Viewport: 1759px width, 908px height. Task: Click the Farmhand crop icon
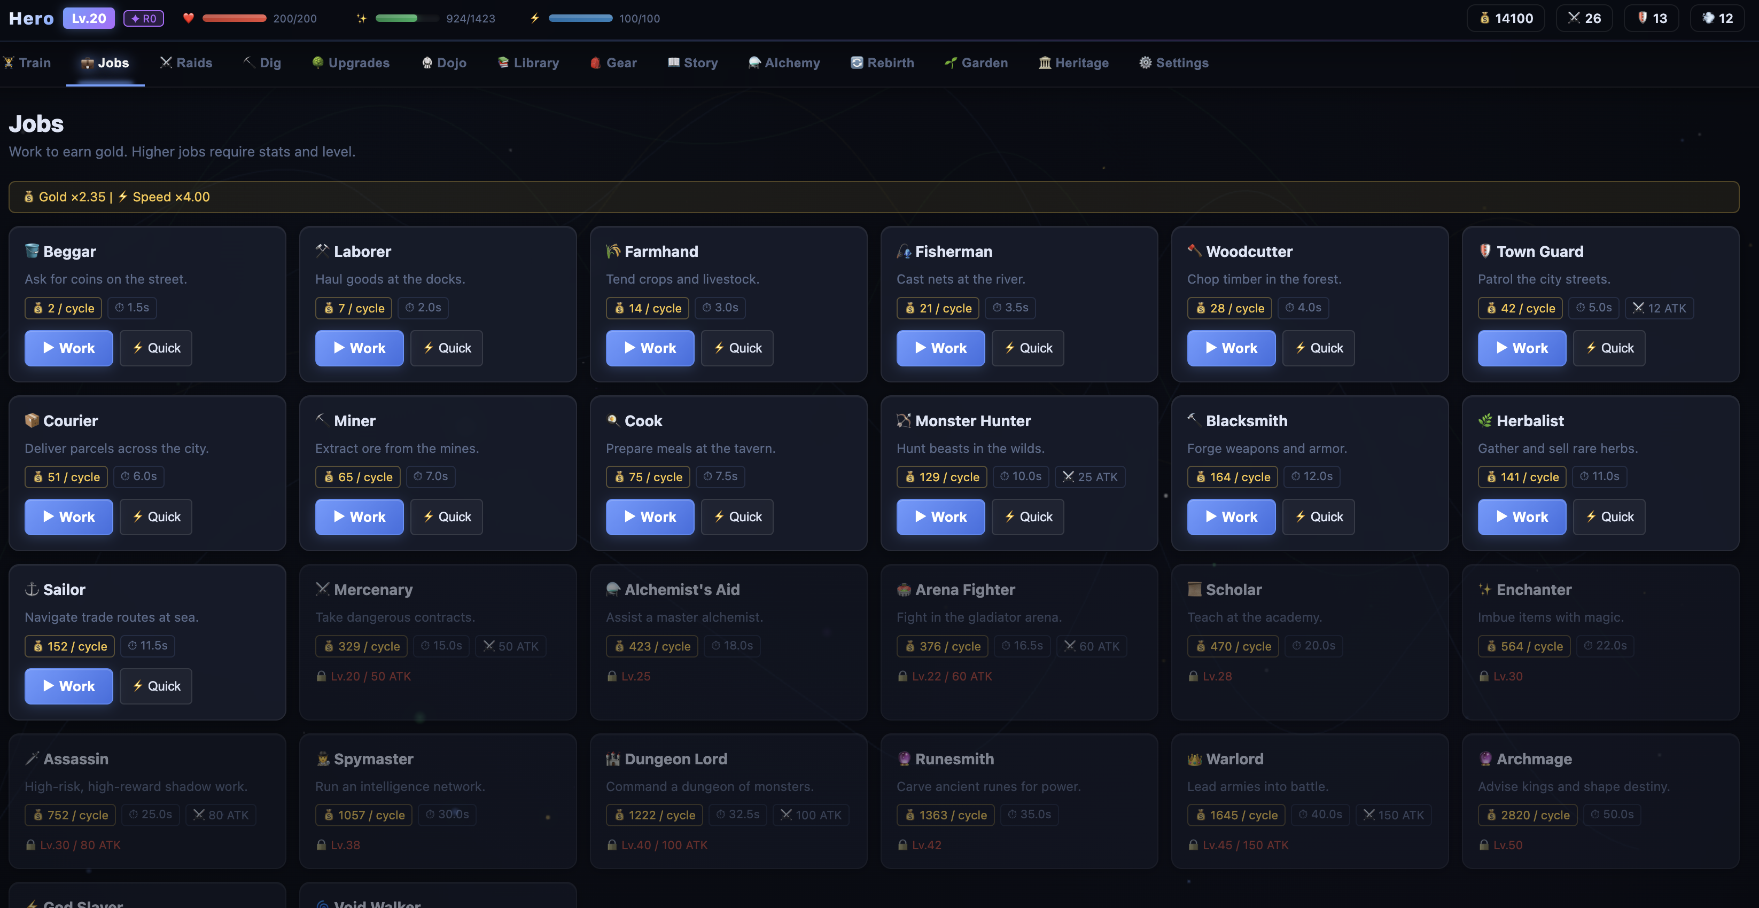613,251
